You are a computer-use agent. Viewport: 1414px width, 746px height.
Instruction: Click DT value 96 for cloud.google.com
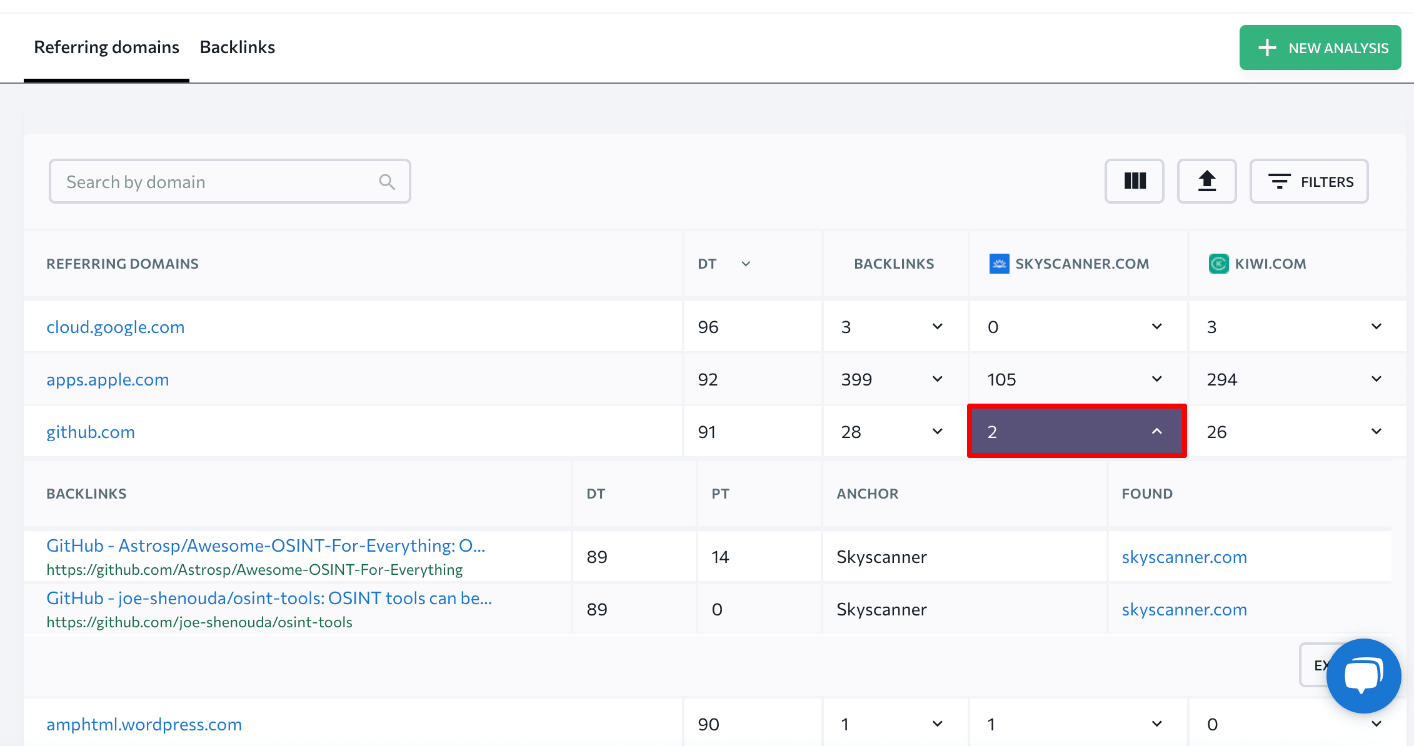pos(708,327)
